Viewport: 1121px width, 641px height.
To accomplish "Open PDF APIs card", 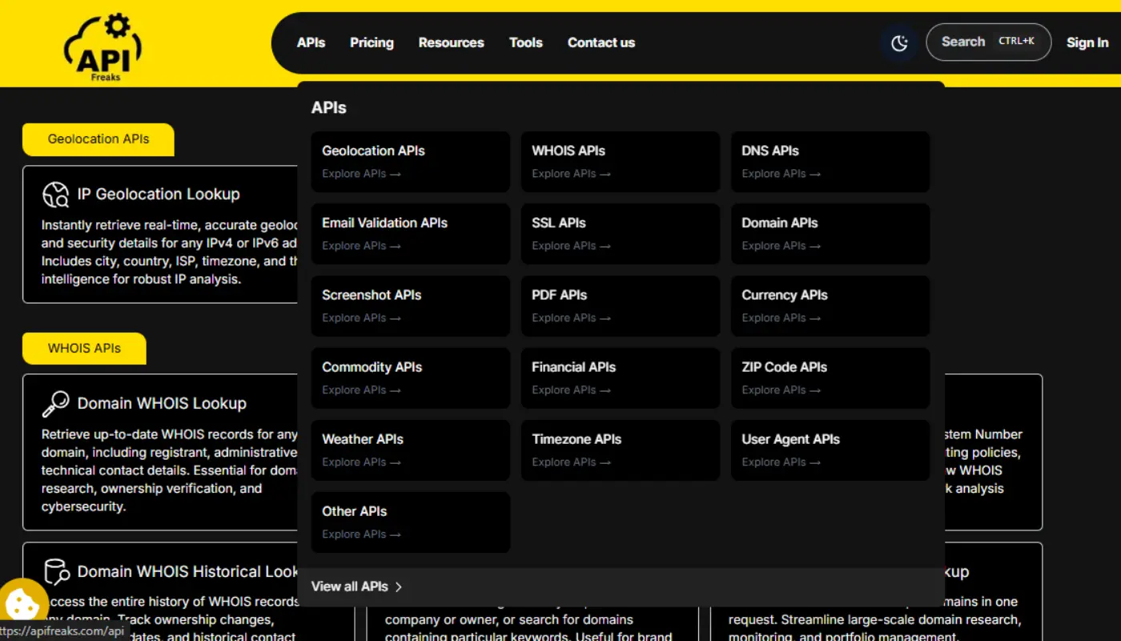I will click(621, 306).
